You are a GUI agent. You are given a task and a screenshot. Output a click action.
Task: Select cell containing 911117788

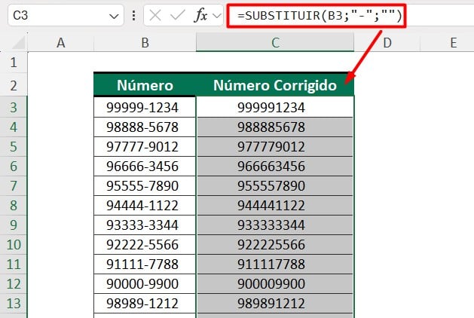[x=275, y=264]
